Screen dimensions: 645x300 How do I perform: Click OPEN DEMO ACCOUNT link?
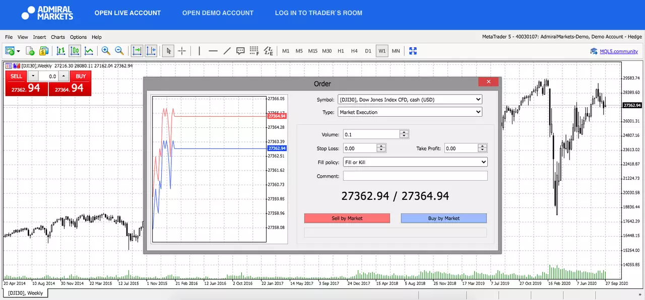218,13
